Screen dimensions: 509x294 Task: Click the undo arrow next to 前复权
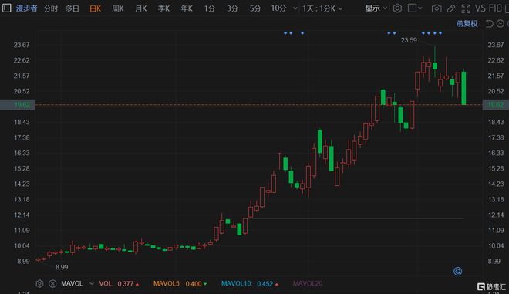click(x=489, y=24)
